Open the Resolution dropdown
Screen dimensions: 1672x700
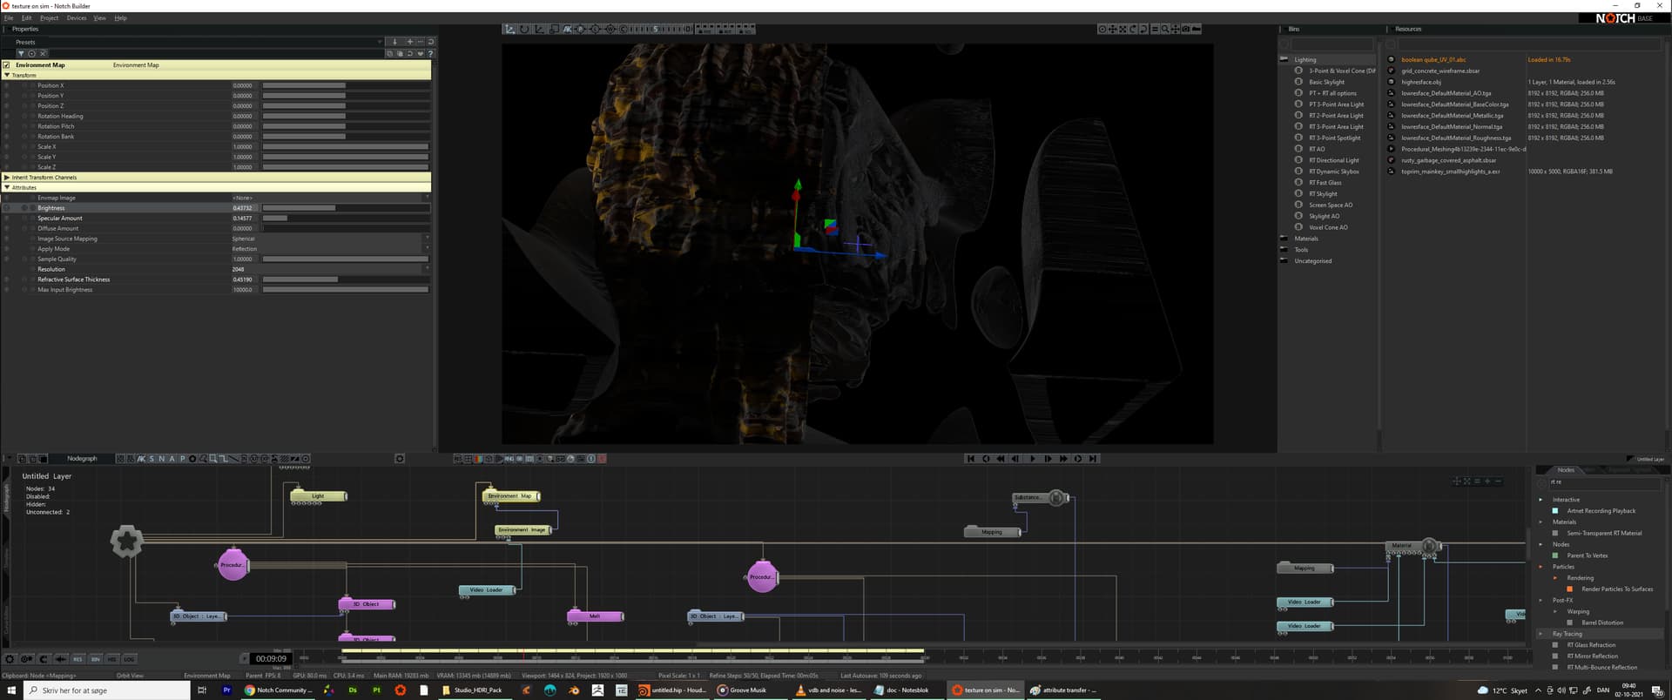pos(331,269)
